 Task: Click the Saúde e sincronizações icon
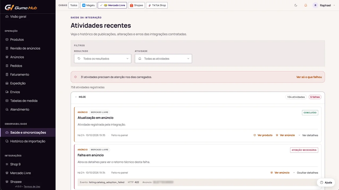point(7,132)
